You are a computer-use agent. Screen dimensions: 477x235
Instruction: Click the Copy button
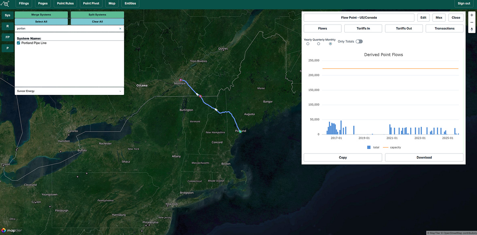[x=343, y=157]
